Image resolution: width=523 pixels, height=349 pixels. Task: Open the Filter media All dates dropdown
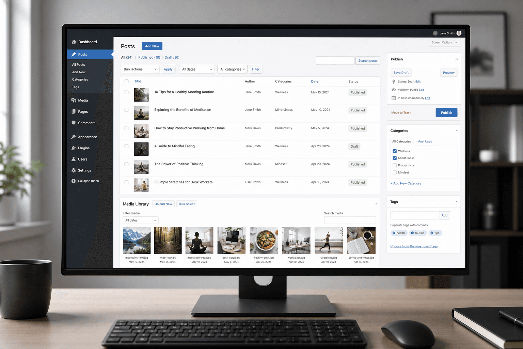(141, 221)
